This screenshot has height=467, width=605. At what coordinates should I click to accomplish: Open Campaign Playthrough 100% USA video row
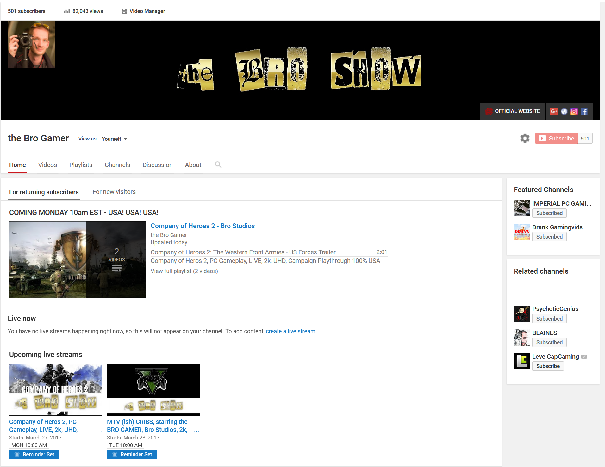269,261
